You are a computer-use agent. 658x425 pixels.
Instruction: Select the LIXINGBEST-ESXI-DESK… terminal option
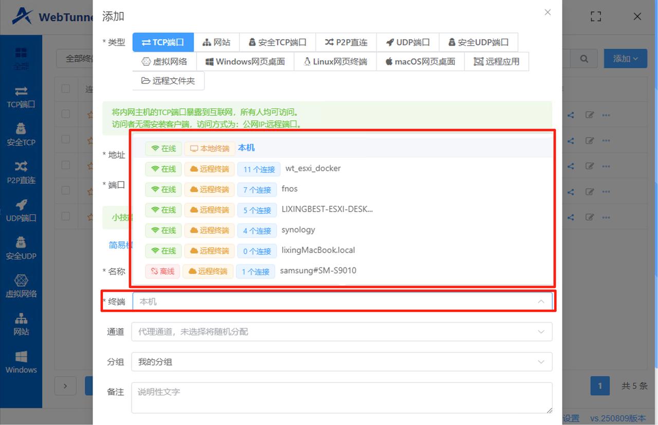point(343,210)
